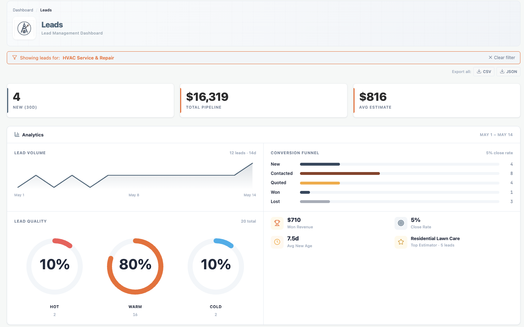Click the 'Lead Management Dashboard' subtitle
The image size is (524, 327).
point(72,33)
